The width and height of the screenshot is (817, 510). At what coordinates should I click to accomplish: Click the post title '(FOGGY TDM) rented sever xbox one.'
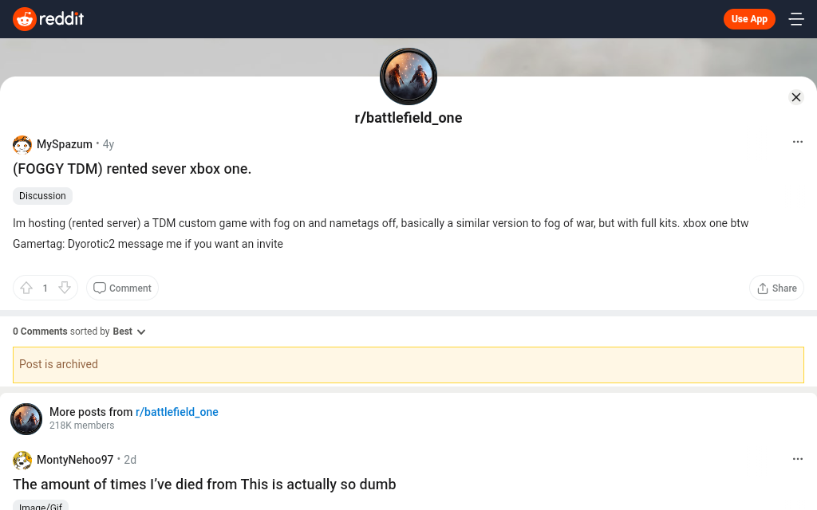132,169
